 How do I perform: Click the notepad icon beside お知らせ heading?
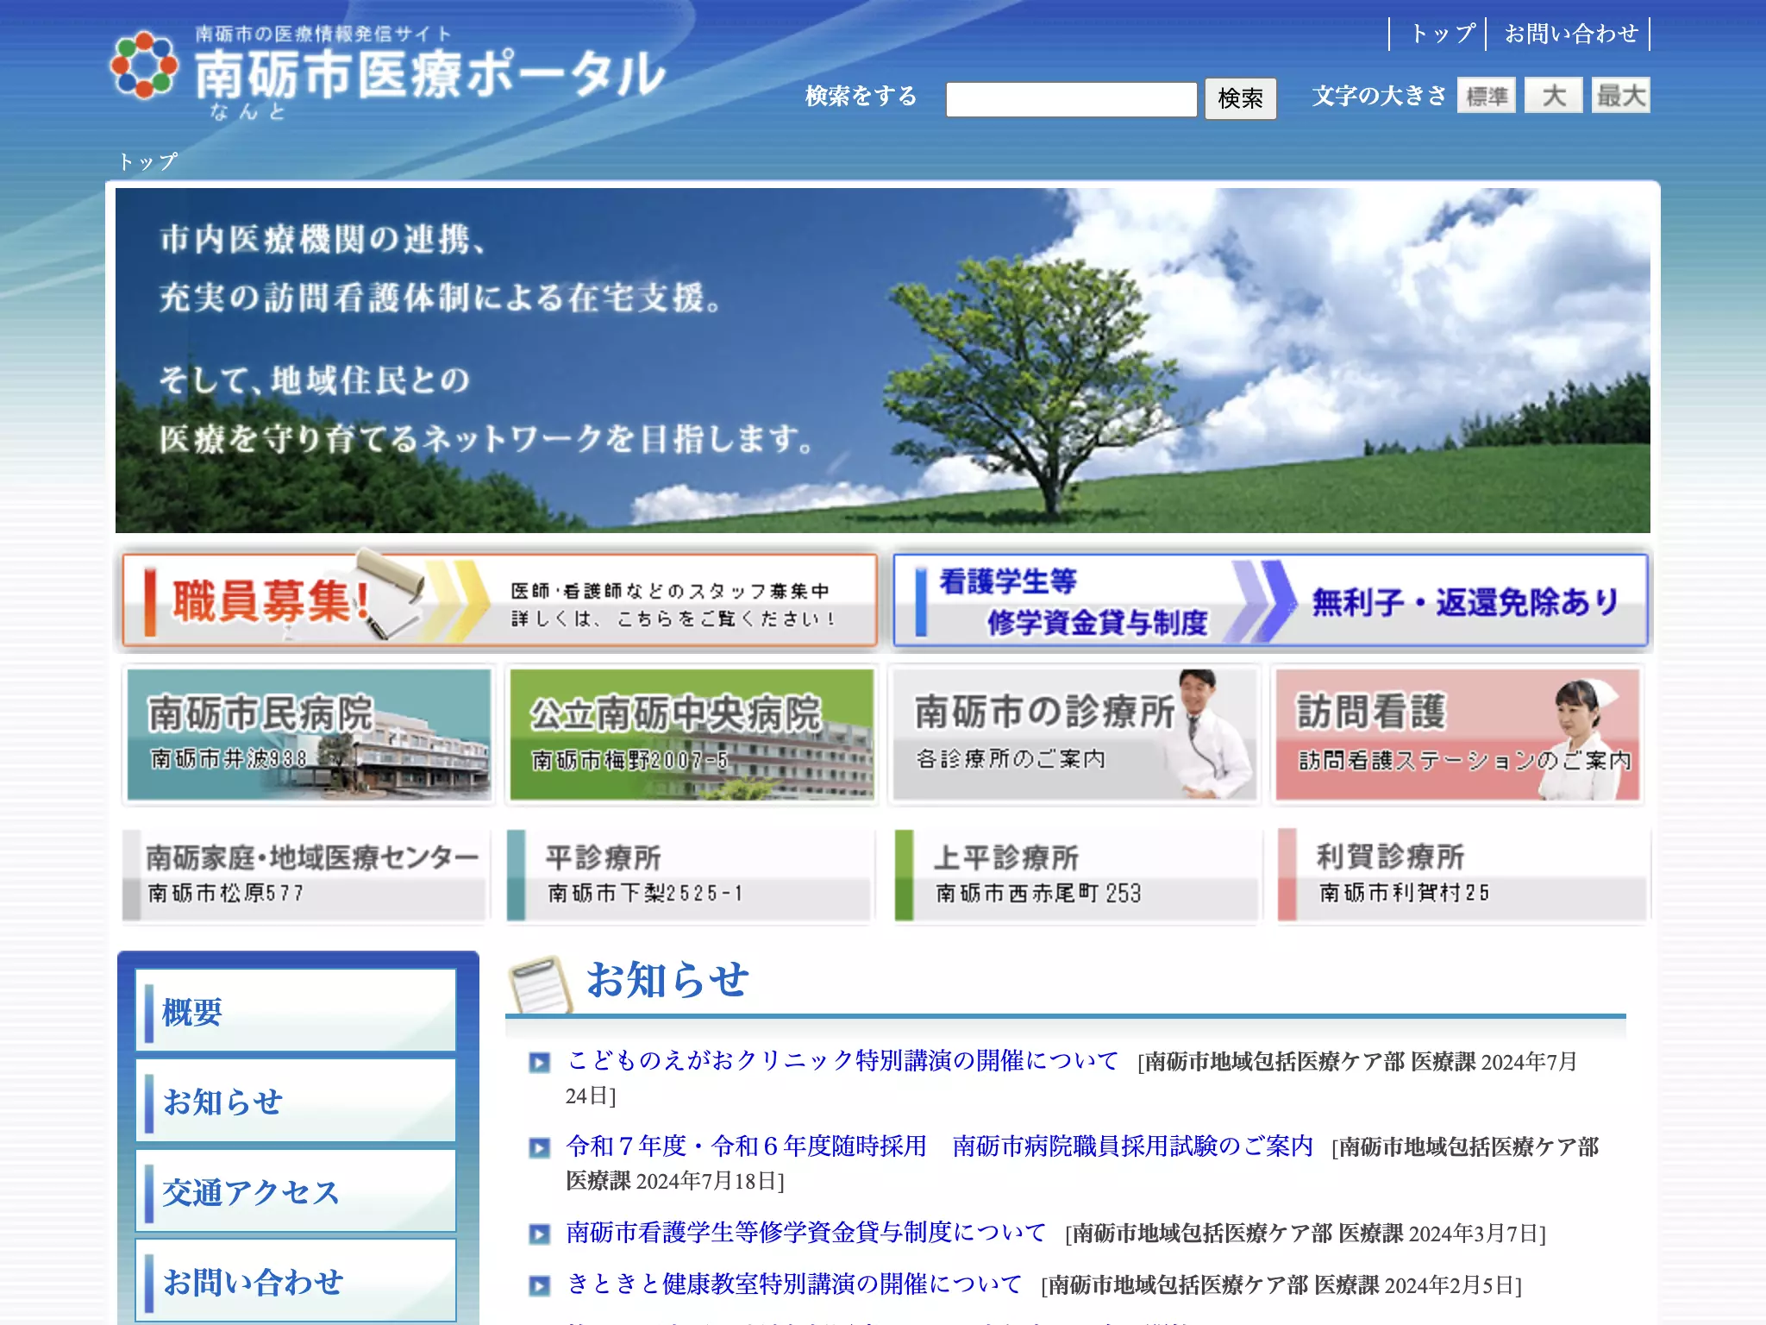[541, 984]
